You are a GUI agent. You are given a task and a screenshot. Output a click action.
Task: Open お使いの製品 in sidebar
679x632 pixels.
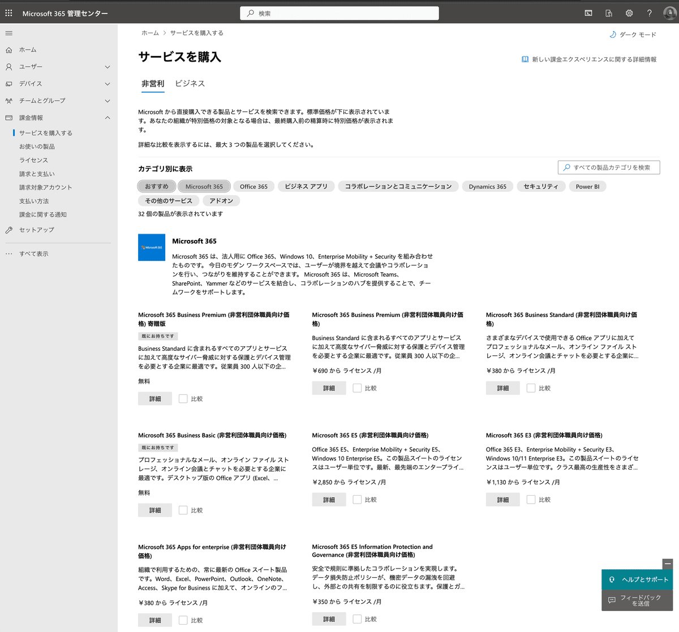point(37,147)
